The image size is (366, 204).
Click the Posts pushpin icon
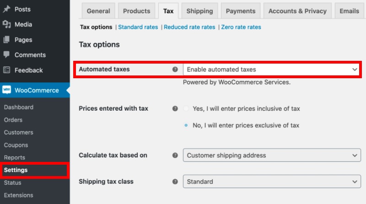[7, 9]
